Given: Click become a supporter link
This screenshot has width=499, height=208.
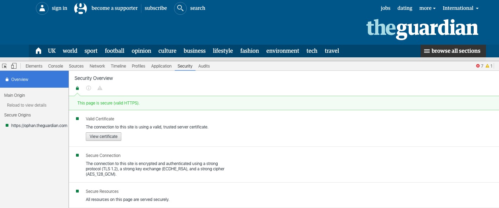Looking at the screenshot, I should pyautogui.click(x=115, y=8).
